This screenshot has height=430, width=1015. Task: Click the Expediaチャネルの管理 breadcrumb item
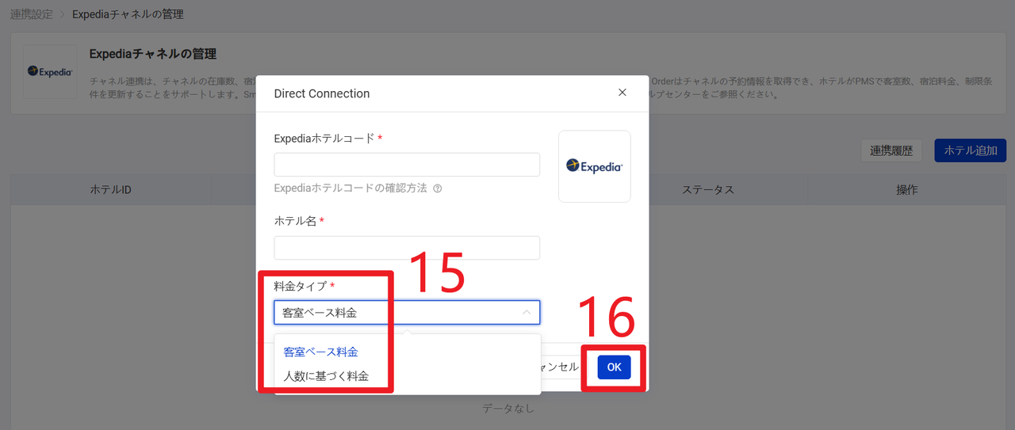128,14
